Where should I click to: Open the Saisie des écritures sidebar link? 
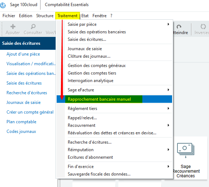click(x=24, y=83)
